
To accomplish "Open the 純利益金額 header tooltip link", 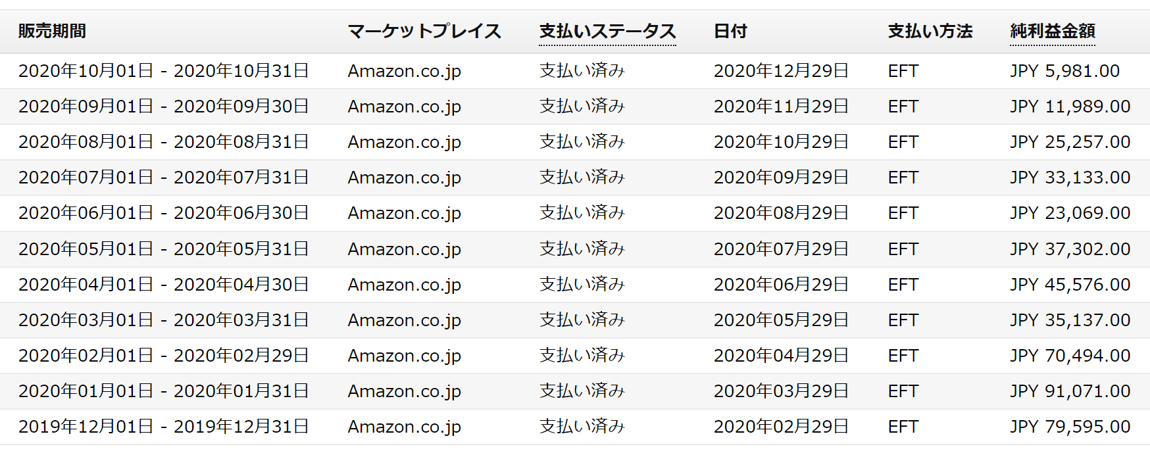I will [1053, 31].
